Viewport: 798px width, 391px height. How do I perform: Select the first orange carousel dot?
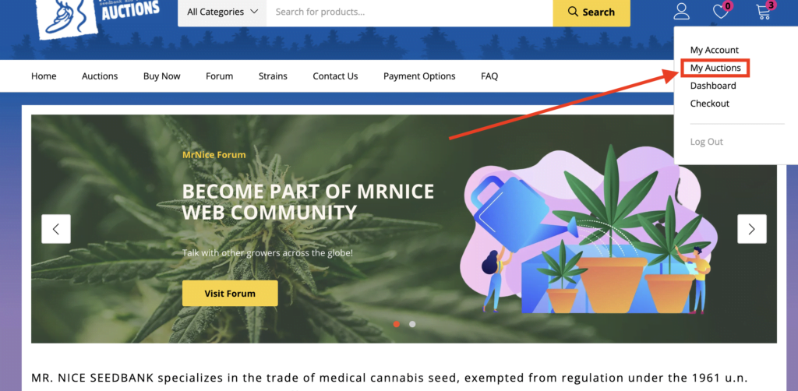[397, 324]
